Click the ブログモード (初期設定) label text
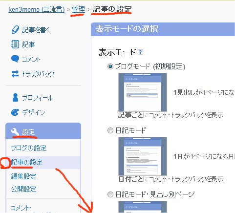The height and width of the screenshot is (213, 235). click(x=150, y=66)
